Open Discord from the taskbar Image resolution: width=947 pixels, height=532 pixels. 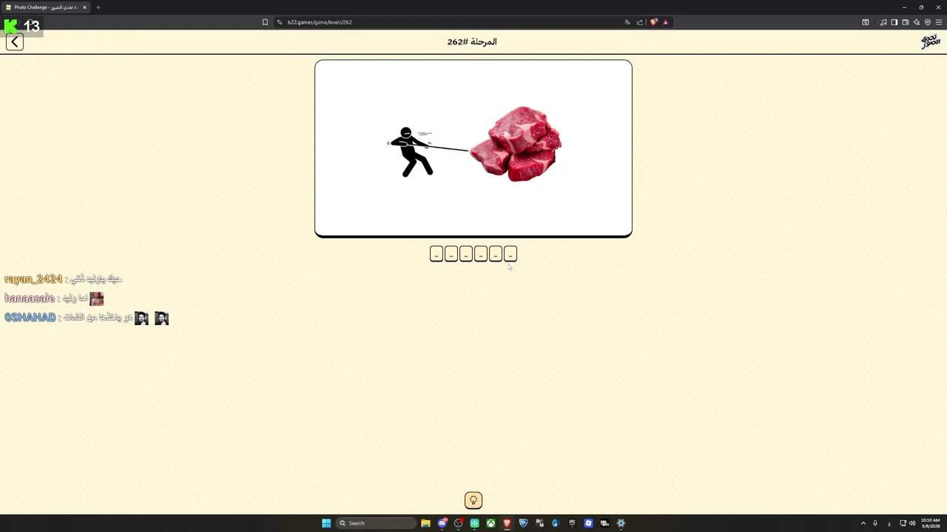442,523
